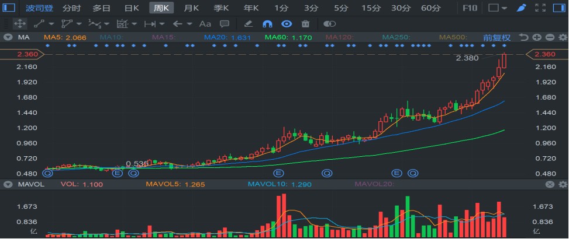Screen dimensions: 569x239
Task: Close the MAVOL indicator panel
Action: 550,184
